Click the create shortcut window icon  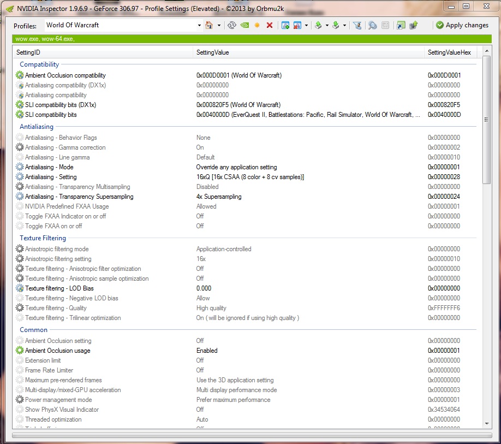[401, 25]
